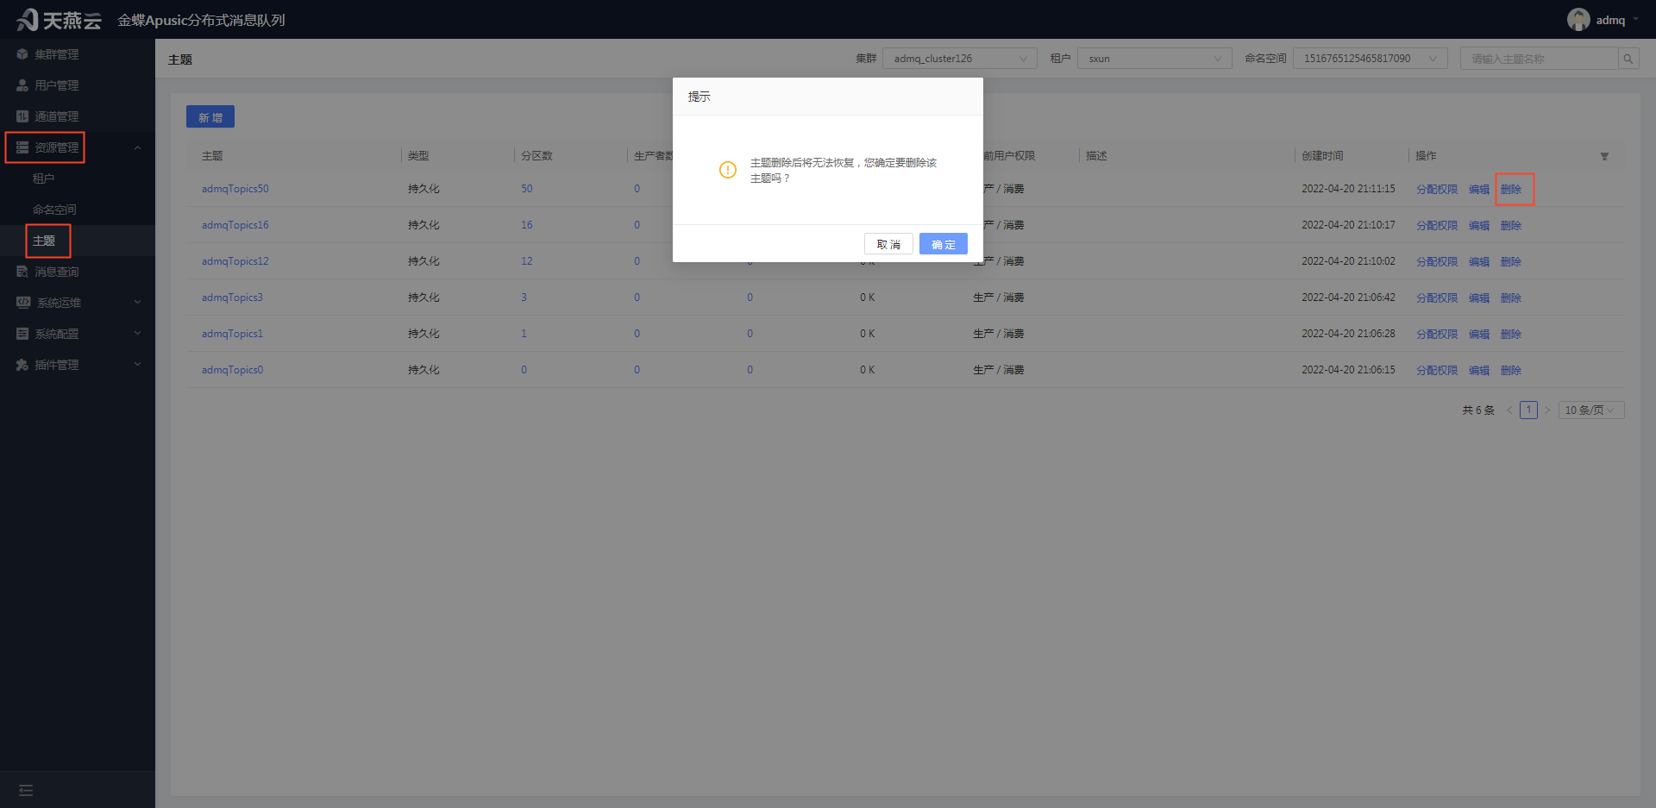Image resolution: width=1656 pixels, height=808 pixels.
Task: Click 分配权限 for admqTopics12
Action: click(1437, 261)
